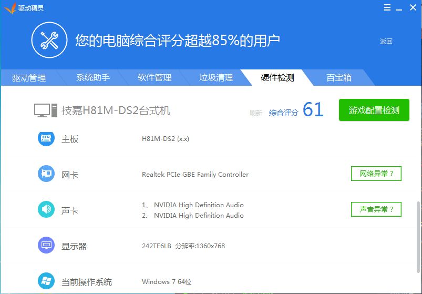Click the 网卡 network card icon
Image resolution: width=422 pixels, height=294 pixels.
coord(46,174)
